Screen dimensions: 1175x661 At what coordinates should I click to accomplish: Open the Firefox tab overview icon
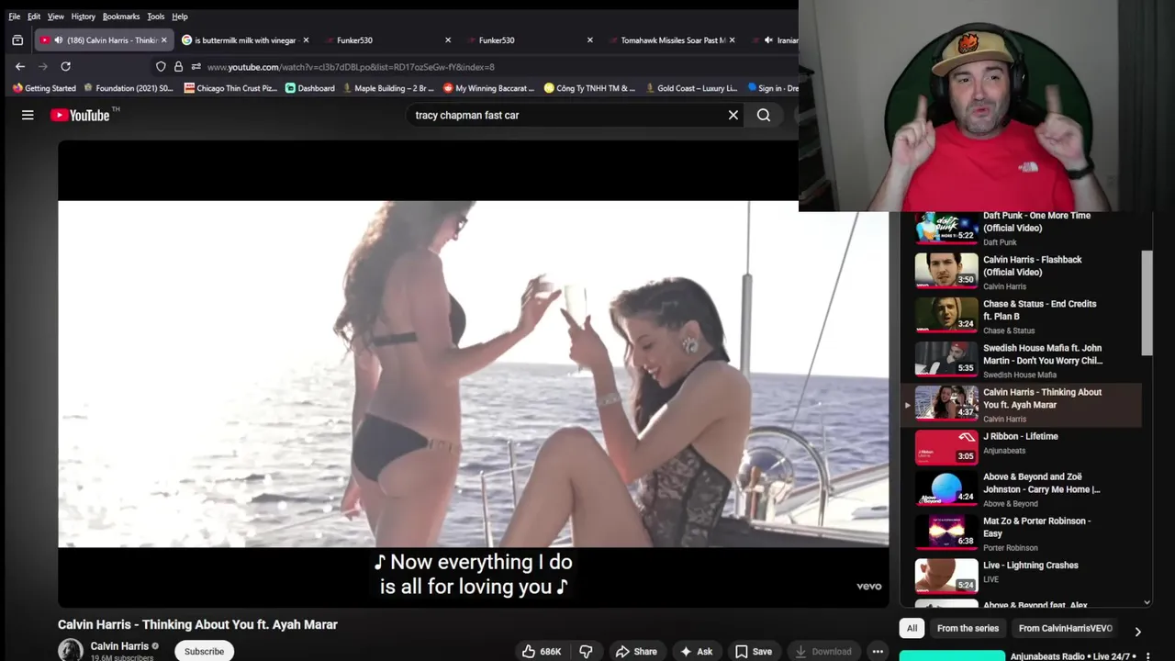[x=17, y=40]
